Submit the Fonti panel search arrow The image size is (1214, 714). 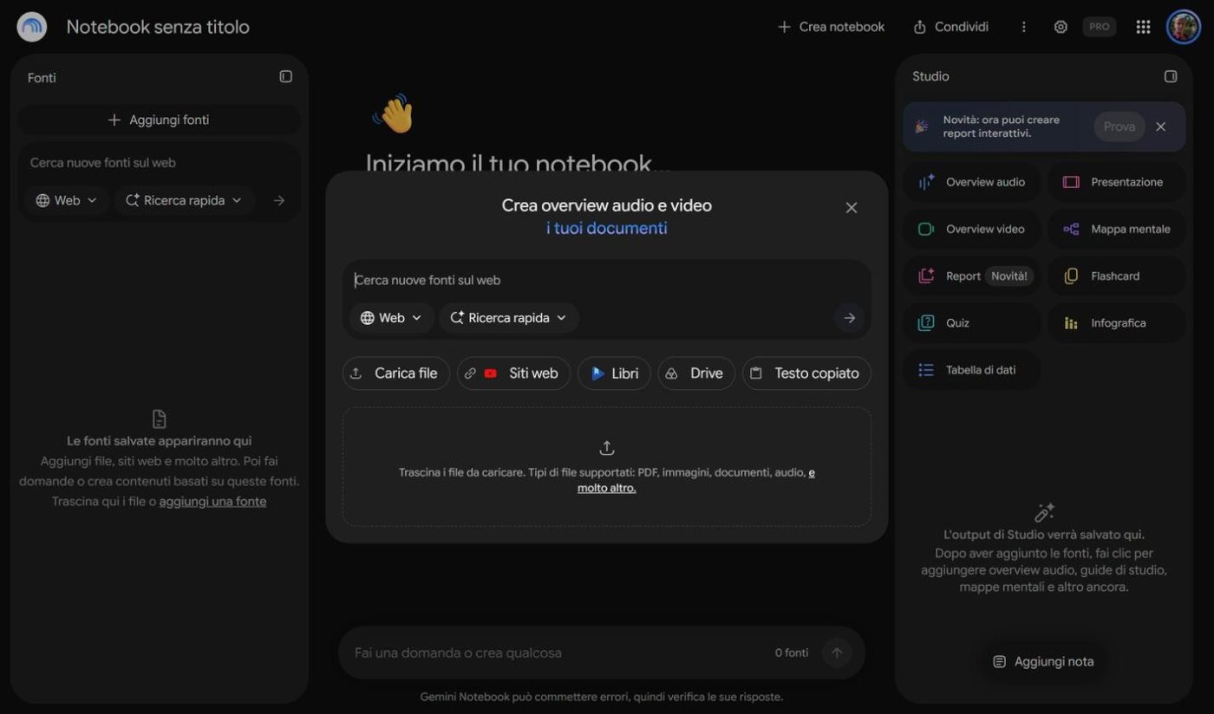point(278,200)
